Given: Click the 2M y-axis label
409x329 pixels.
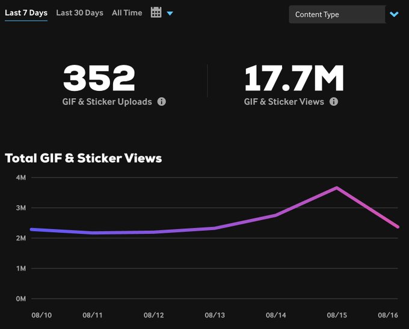Looking at the screenshot, I should point(21,238).
